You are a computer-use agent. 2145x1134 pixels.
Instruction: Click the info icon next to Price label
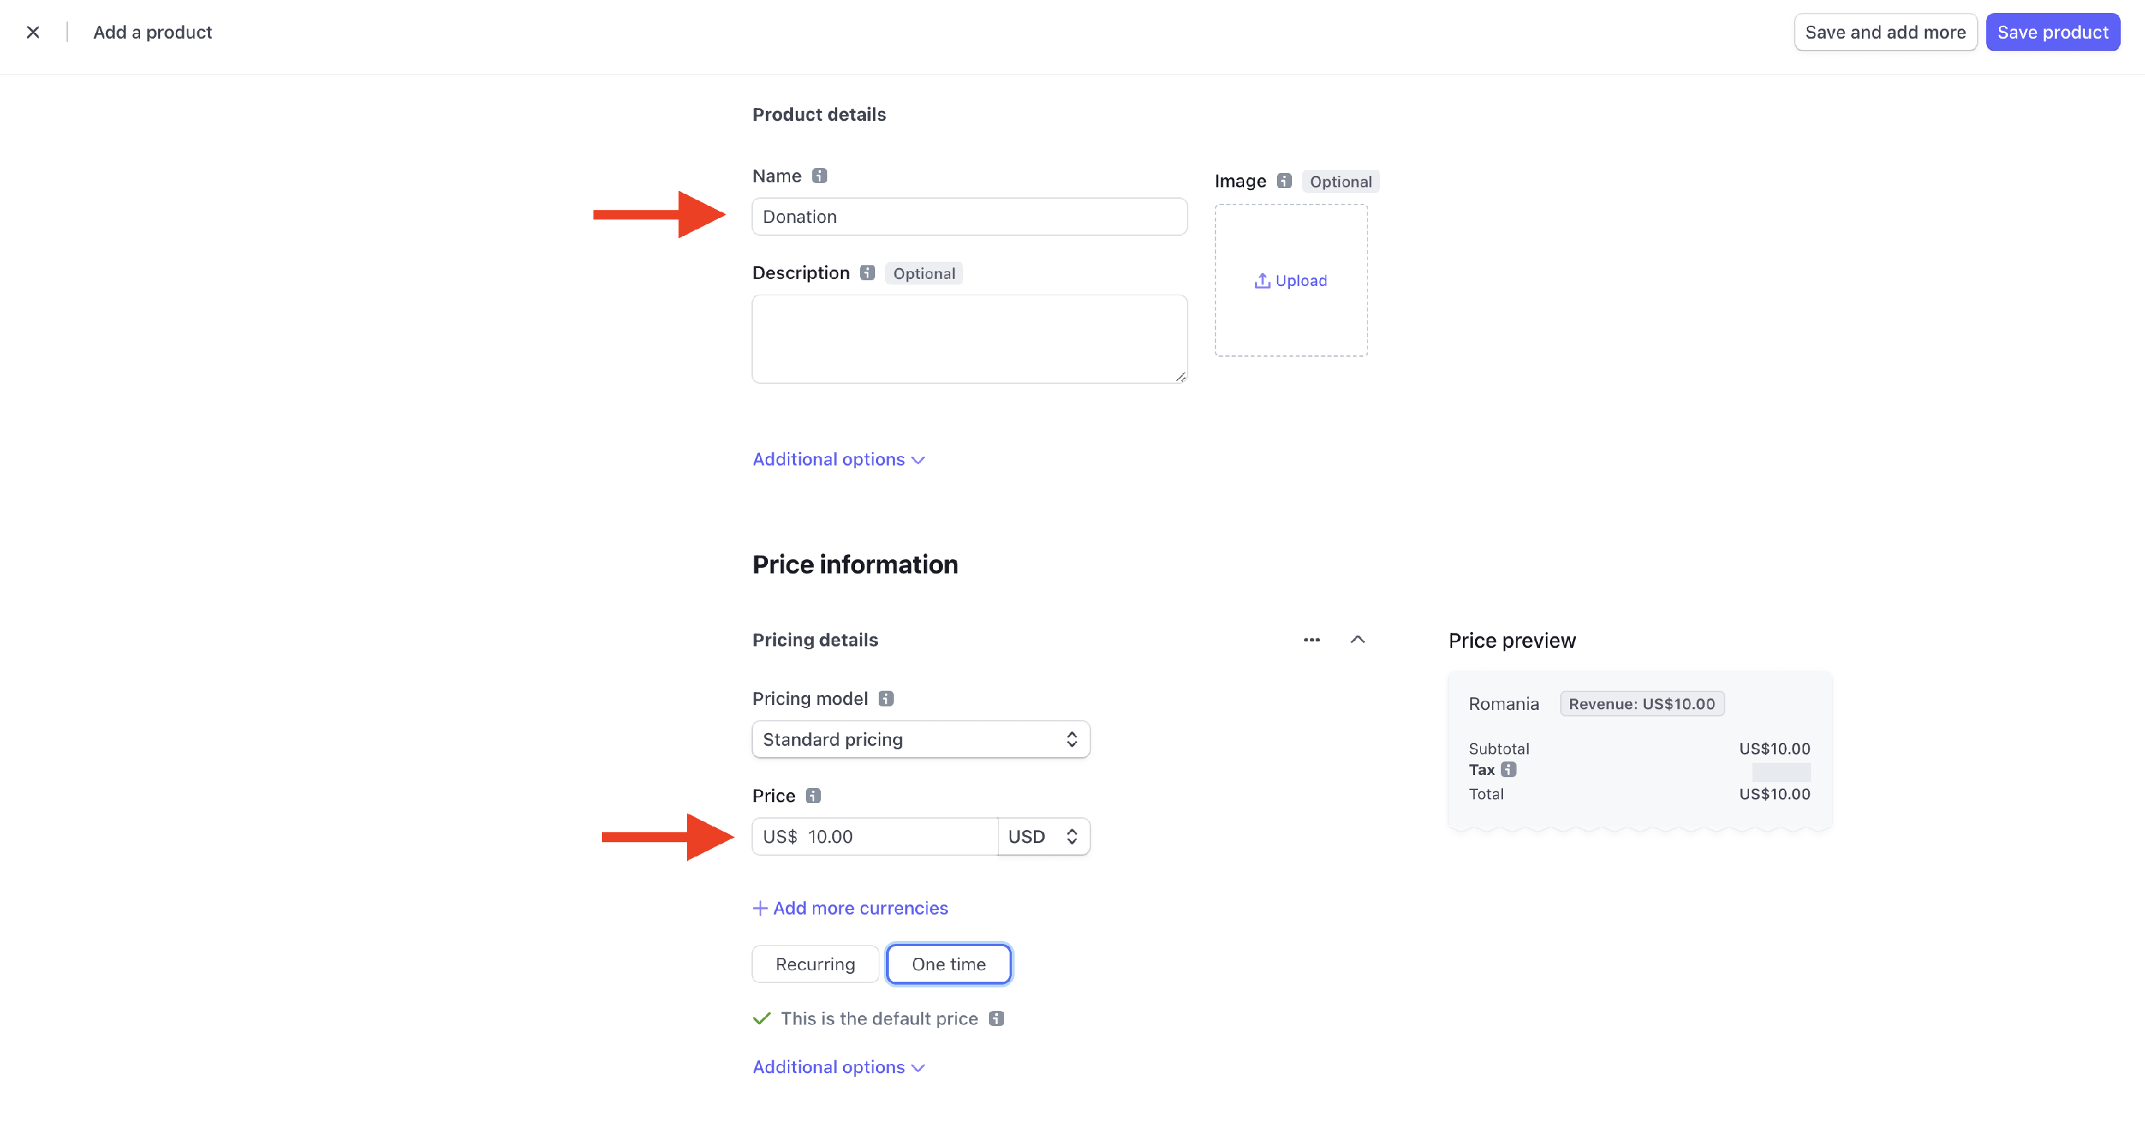tap(814, 795)
